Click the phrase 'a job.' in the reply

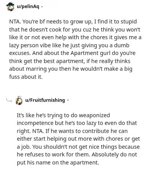coord(24,147)
